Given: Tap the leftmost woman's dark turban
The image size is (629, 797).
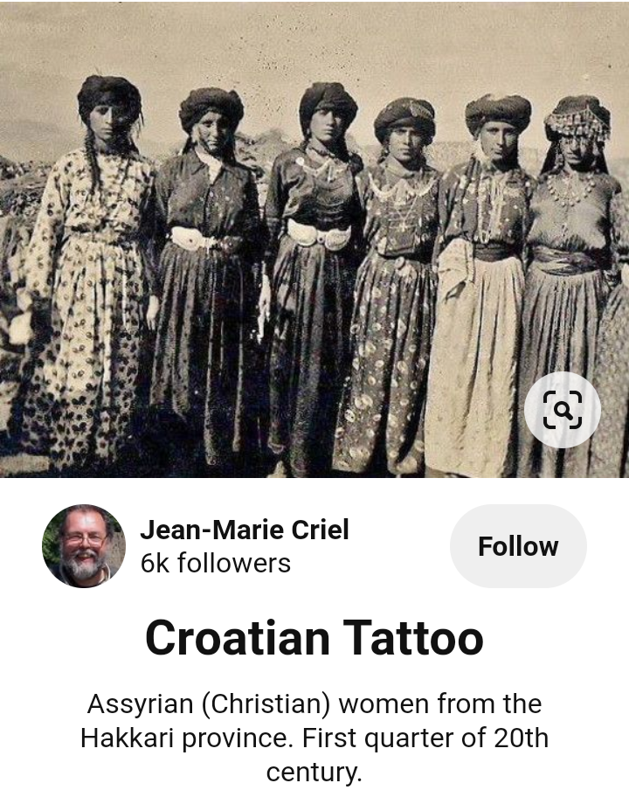Looking at the screenshot, I should [x=109, y=95].
